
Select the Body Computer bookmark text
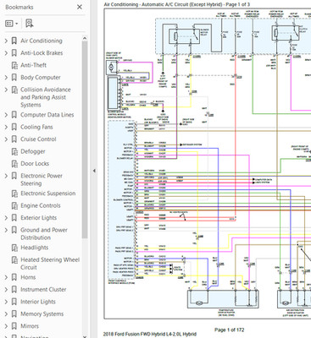pyautogui.click(x=41, y=78)
